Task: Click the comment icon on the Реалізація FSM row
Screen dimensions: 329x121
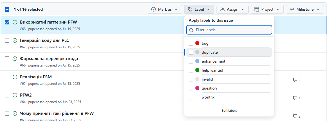Action: pyautogui.click(x=295, y=80)
